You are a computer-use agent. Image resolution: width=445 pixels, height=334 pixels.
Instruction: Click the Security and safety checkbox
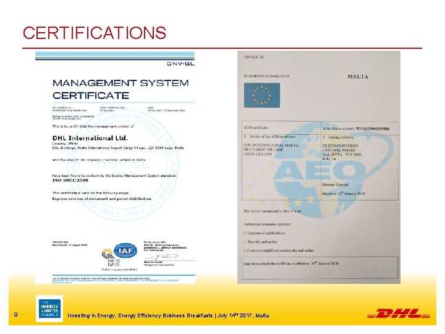tap(245, 242)
